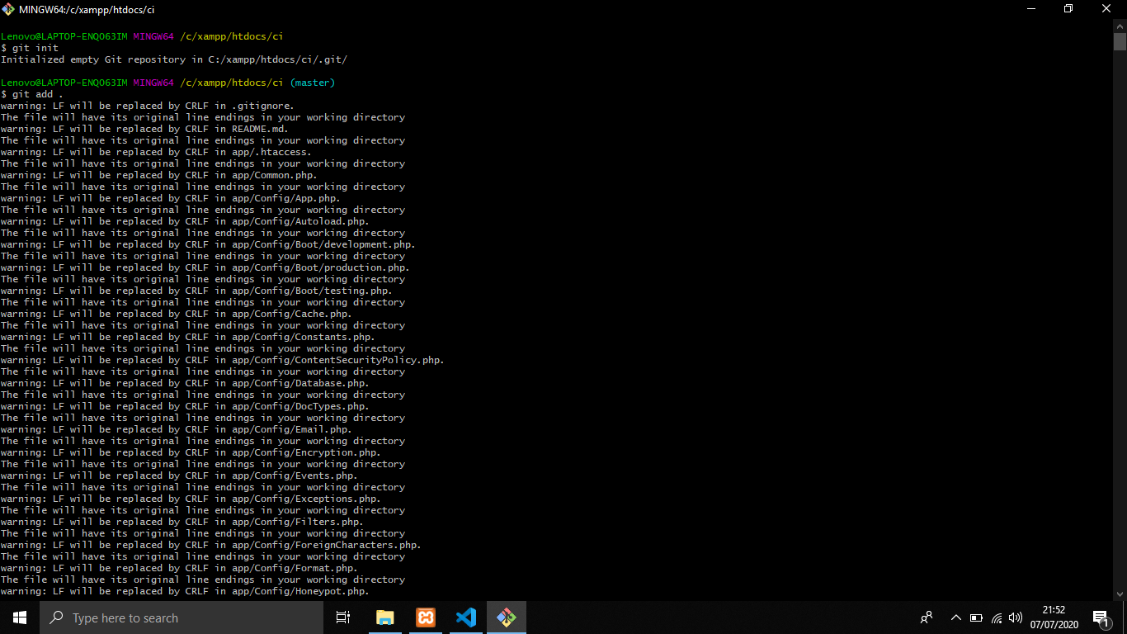Click the warning line for app/Config/Filters.php

[182, 522]
